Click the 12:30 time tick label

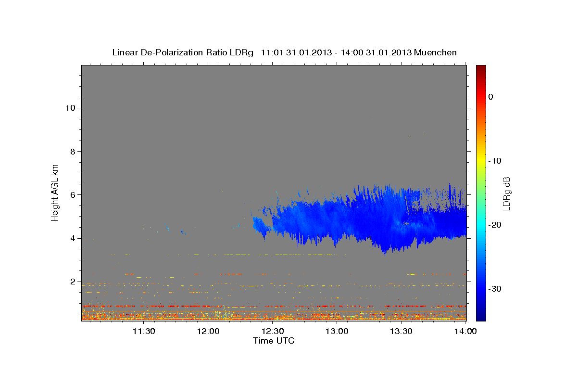pos(273,331)
